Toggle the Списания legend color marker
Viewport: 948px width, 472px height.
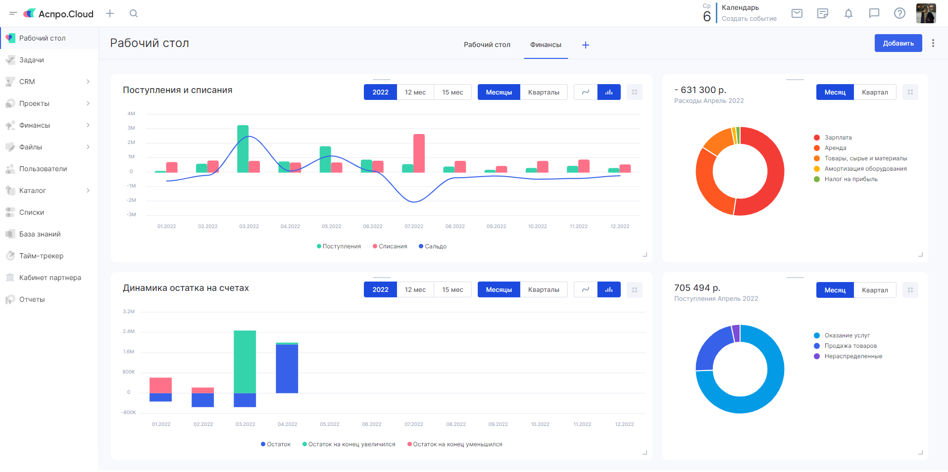click(x=375, y=246)
